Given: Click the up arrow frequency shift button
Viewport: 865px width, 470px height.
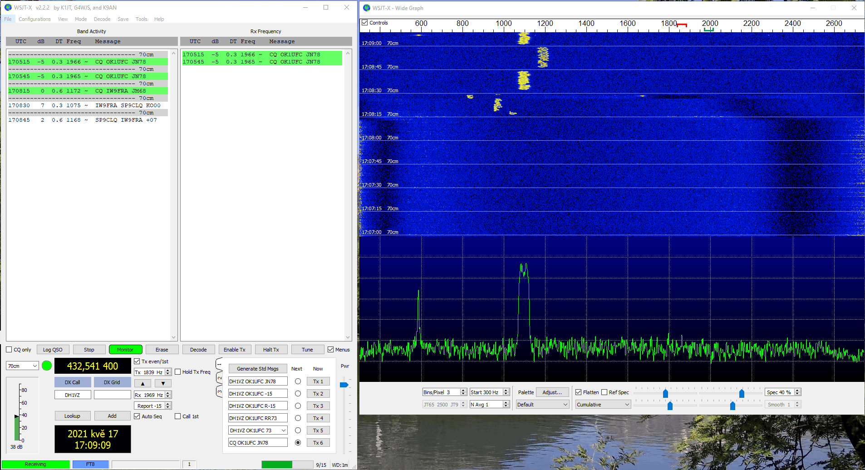Looking at the screenshot, I should 143,383.
